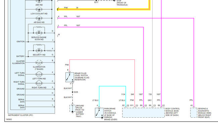Viewport: 218px width, 123px height.
Task: Click circuit number "39" on the PNK wire
Action: (x=77, y=8)
